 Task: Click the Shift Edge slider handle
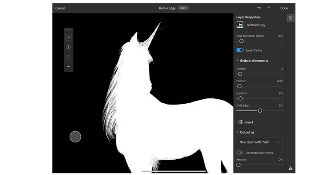[x=260, y=111]
